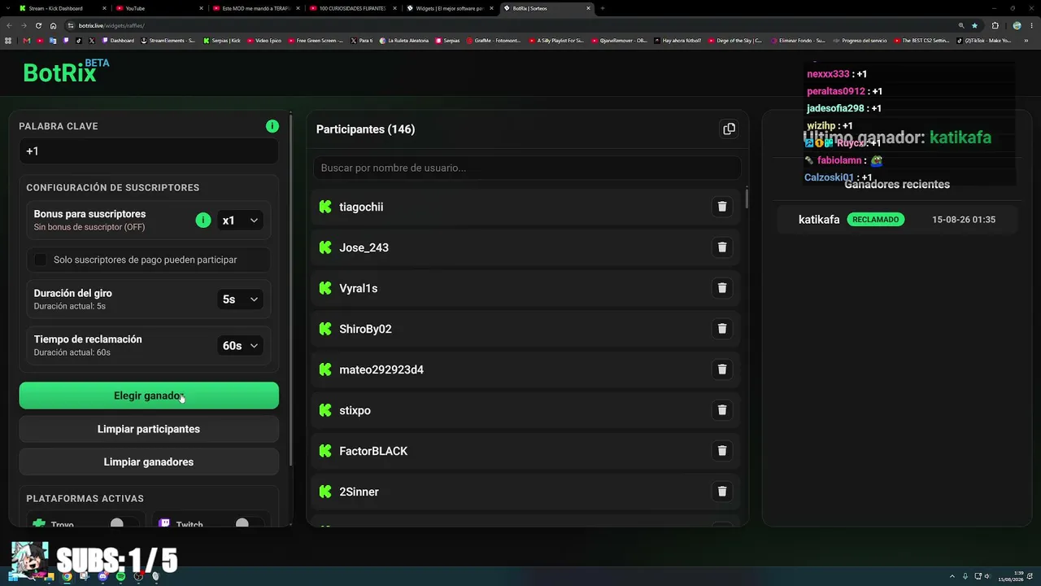
Task: Click Limpiar participantes button
Action: 149,429
